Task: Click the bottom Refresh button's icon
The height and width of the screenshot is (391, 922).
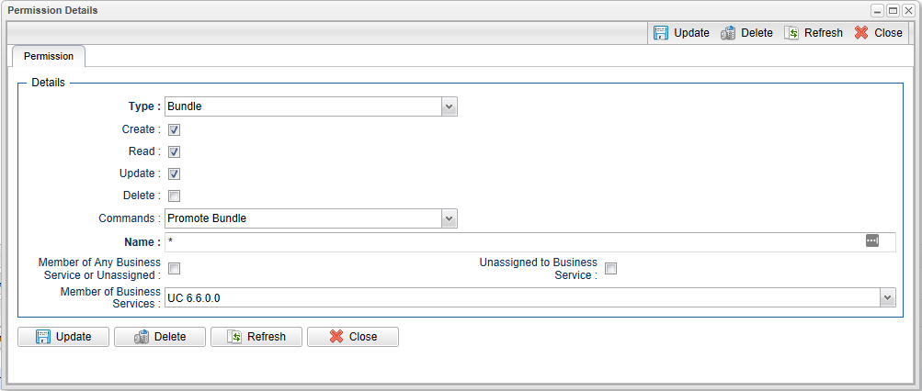Action: (235, 337)
